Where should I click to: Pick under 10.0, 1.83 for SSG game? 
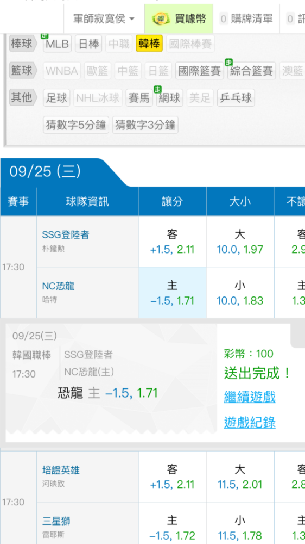[x=240, y=293]
